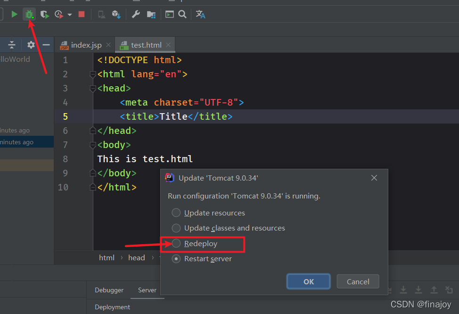Confirm the update dialog with OK
Screen dimensions: 459x314
309,281
